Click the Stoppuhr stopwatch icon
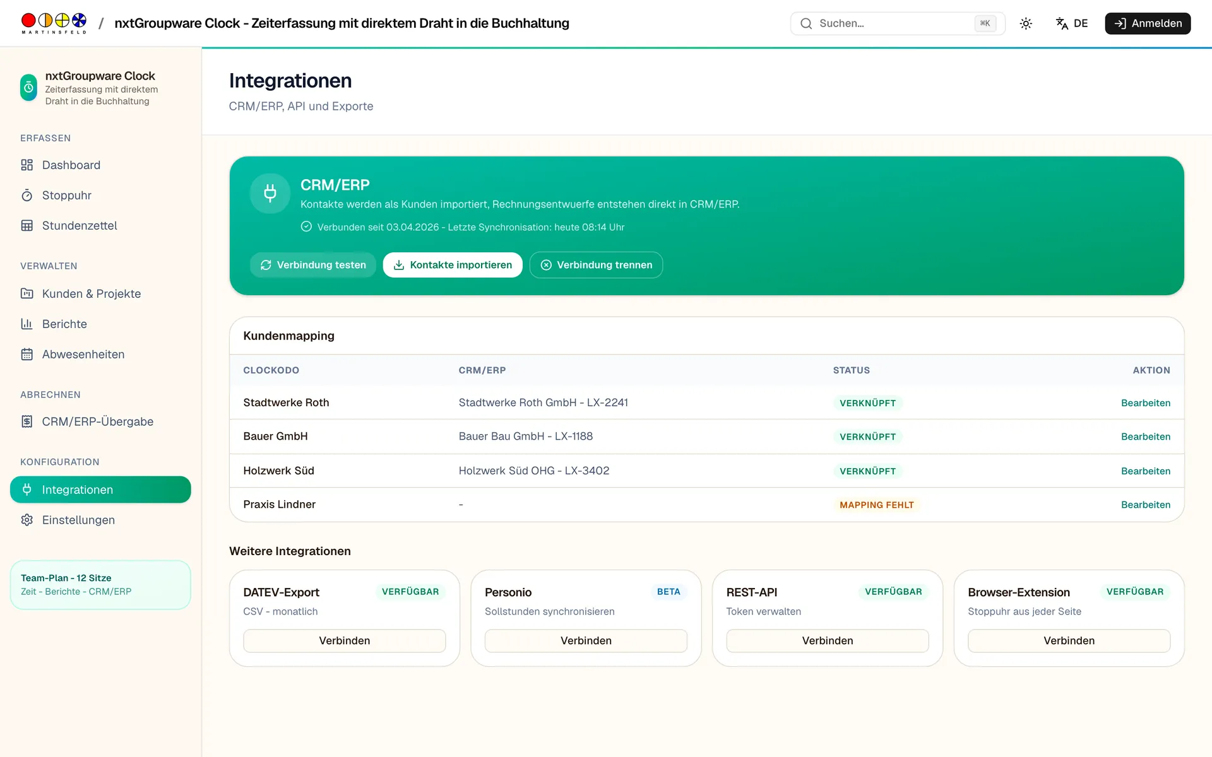Screen dimensions: 1212x757 pos(27,195)
